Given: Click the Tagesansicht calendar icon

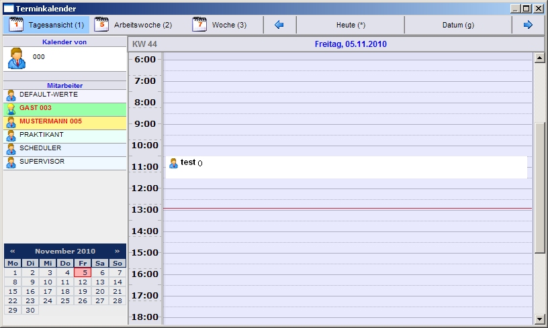Looking at the screenshot, I should (x=16, y=25).
